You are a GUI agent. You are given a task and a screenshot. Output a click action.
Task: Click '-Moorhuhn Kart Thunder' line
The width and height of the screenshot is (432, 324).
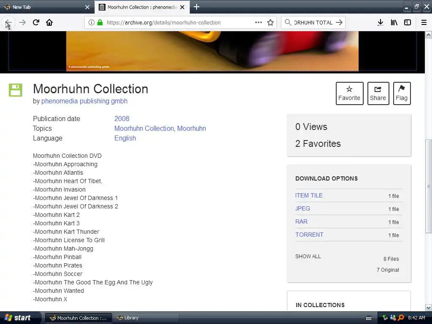[66, 232]
